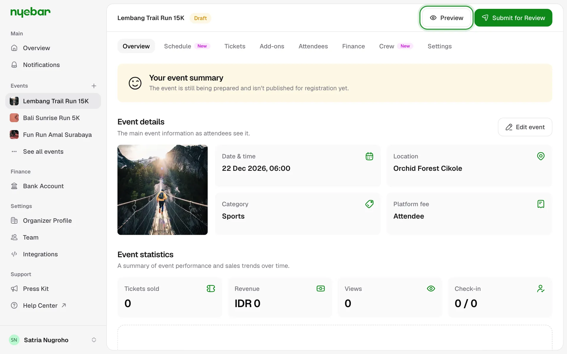Expand See all events
Viewport: 567px width, 354px height.
[53, 152]
